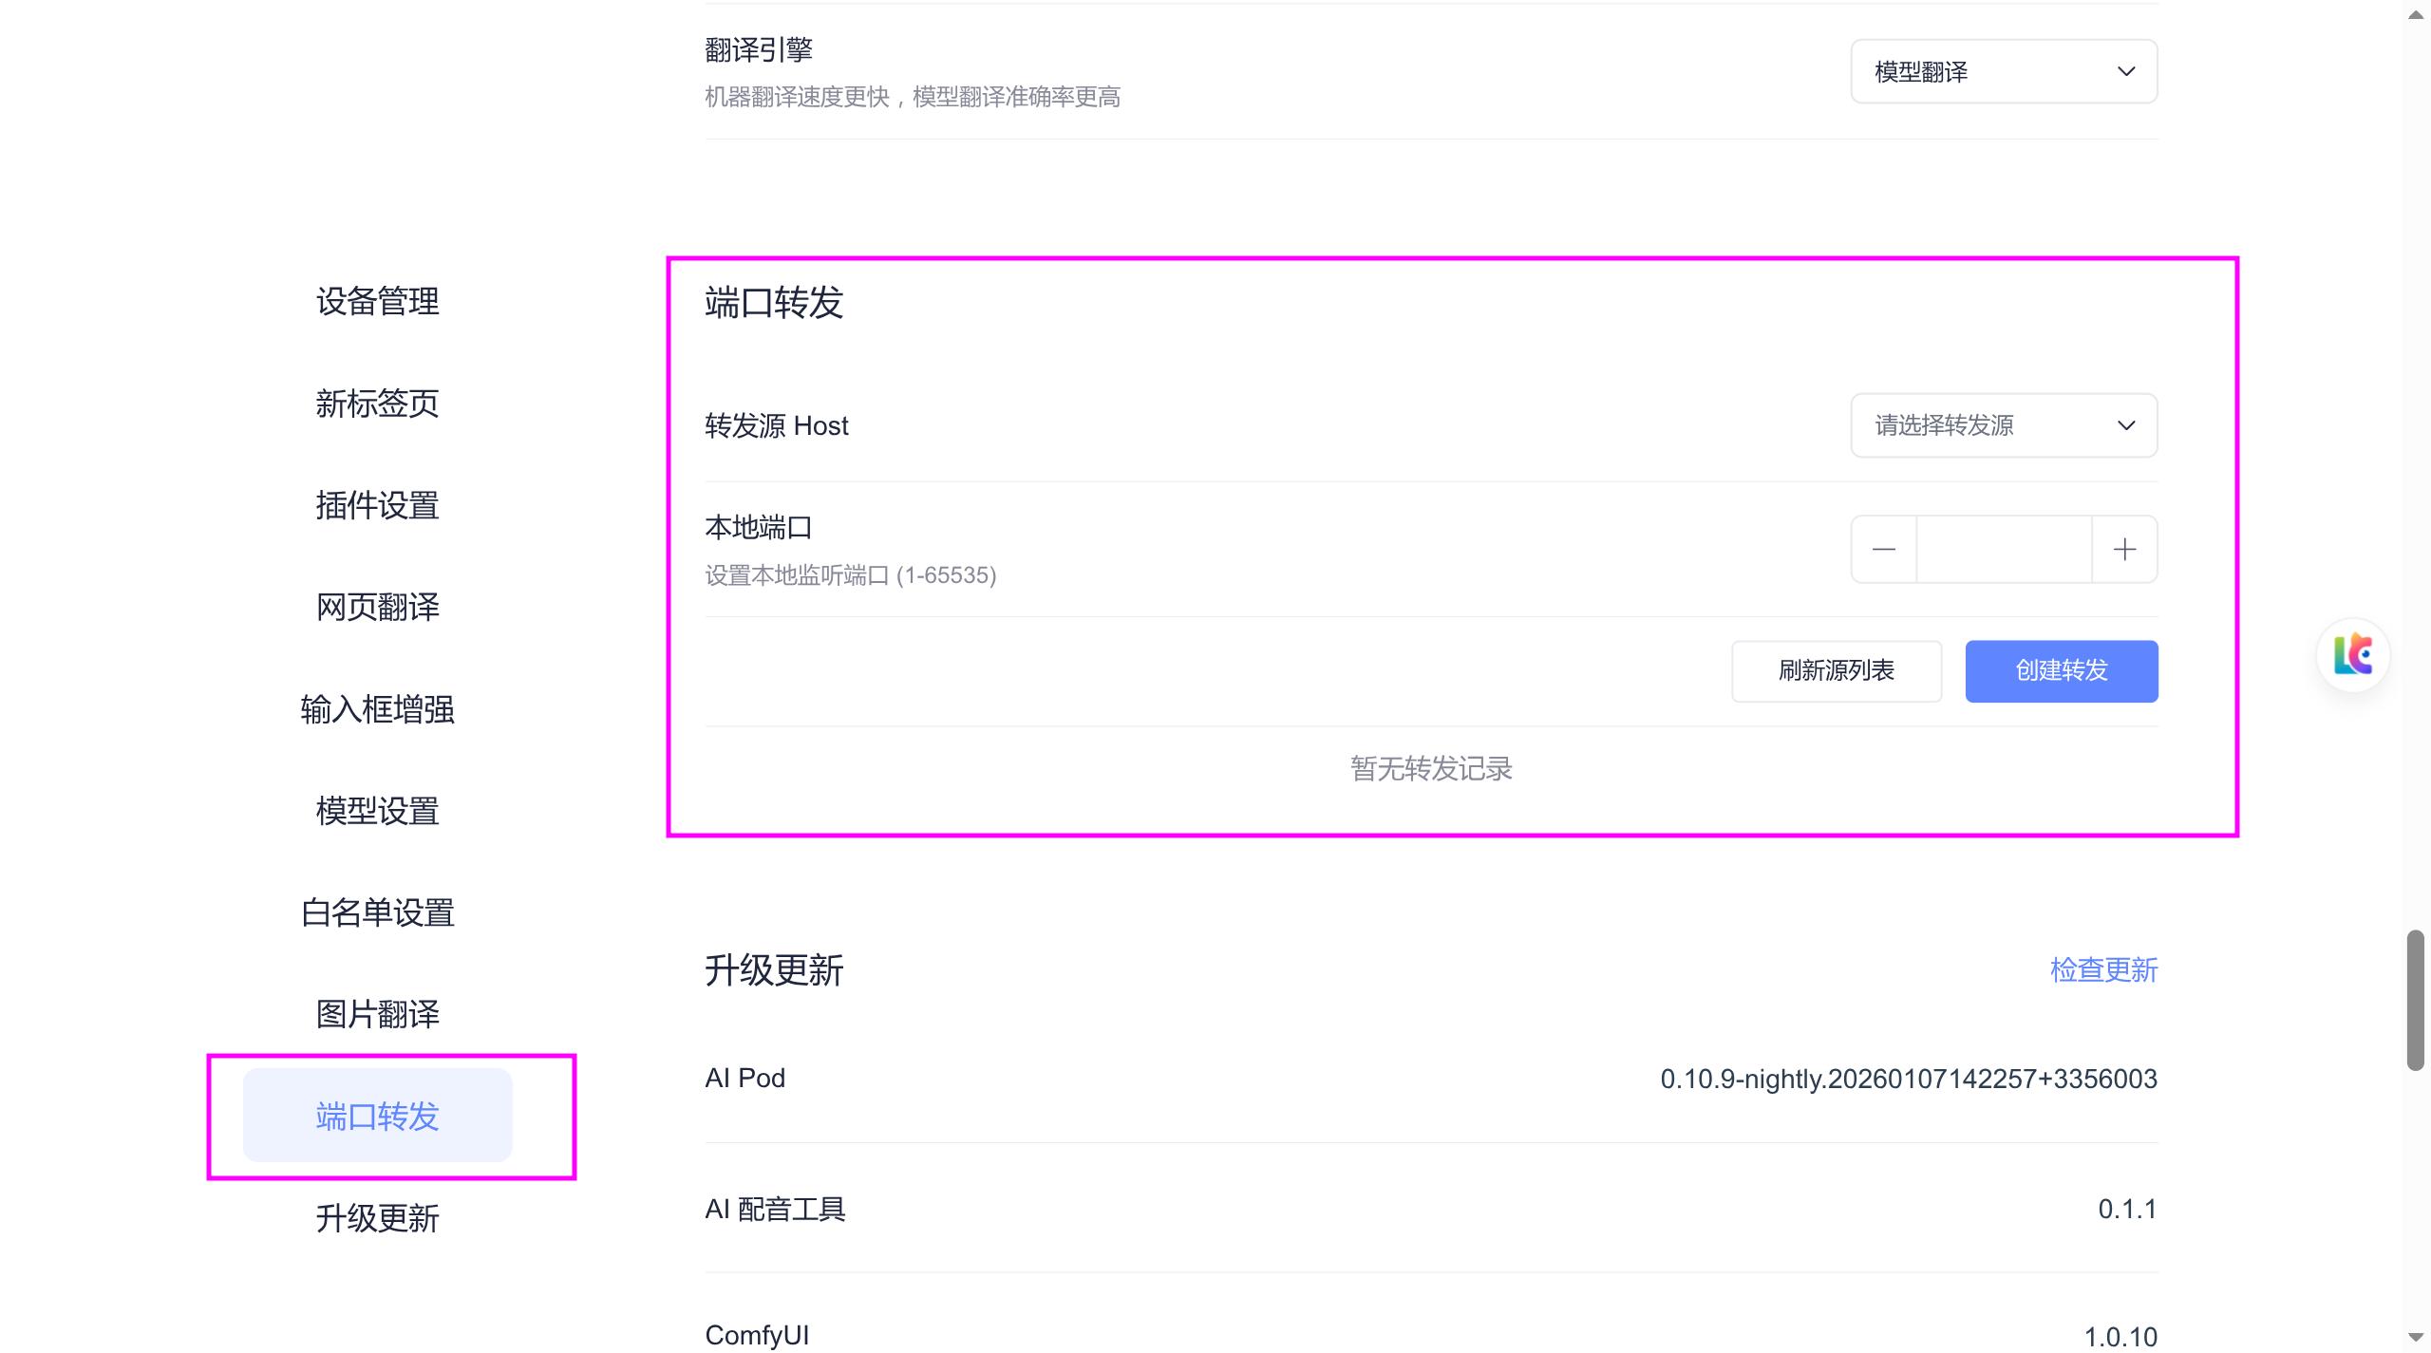This screenshot has height=1353, width=2431.
Task: Jump to 网页翻译 settings
Action: pos(377,607)
